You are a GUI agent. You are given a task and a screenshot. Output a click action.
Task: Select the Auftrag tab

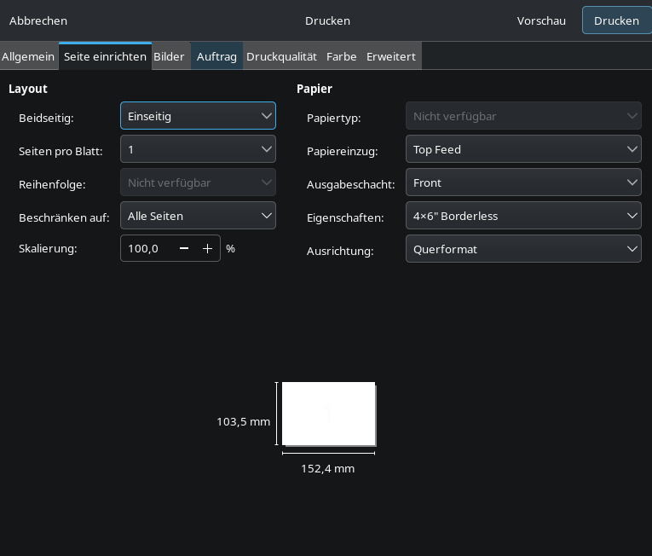[216, 56]
